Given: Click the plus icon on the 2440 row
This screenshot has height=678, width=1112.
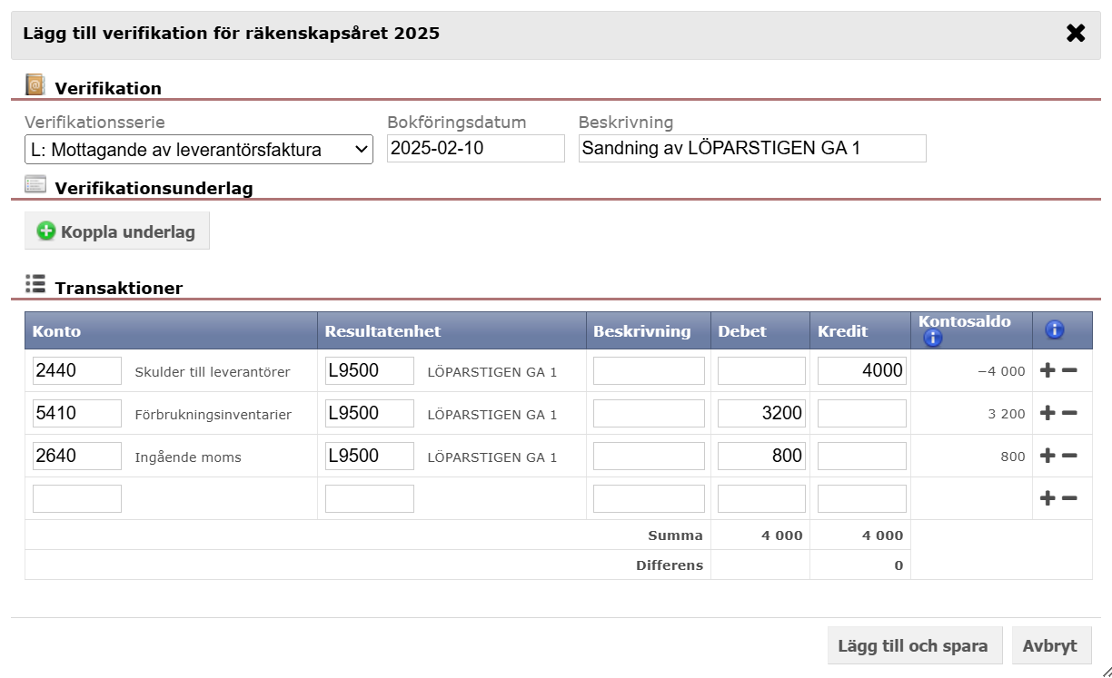Looking at the screenshot, I should [1047, 370].
